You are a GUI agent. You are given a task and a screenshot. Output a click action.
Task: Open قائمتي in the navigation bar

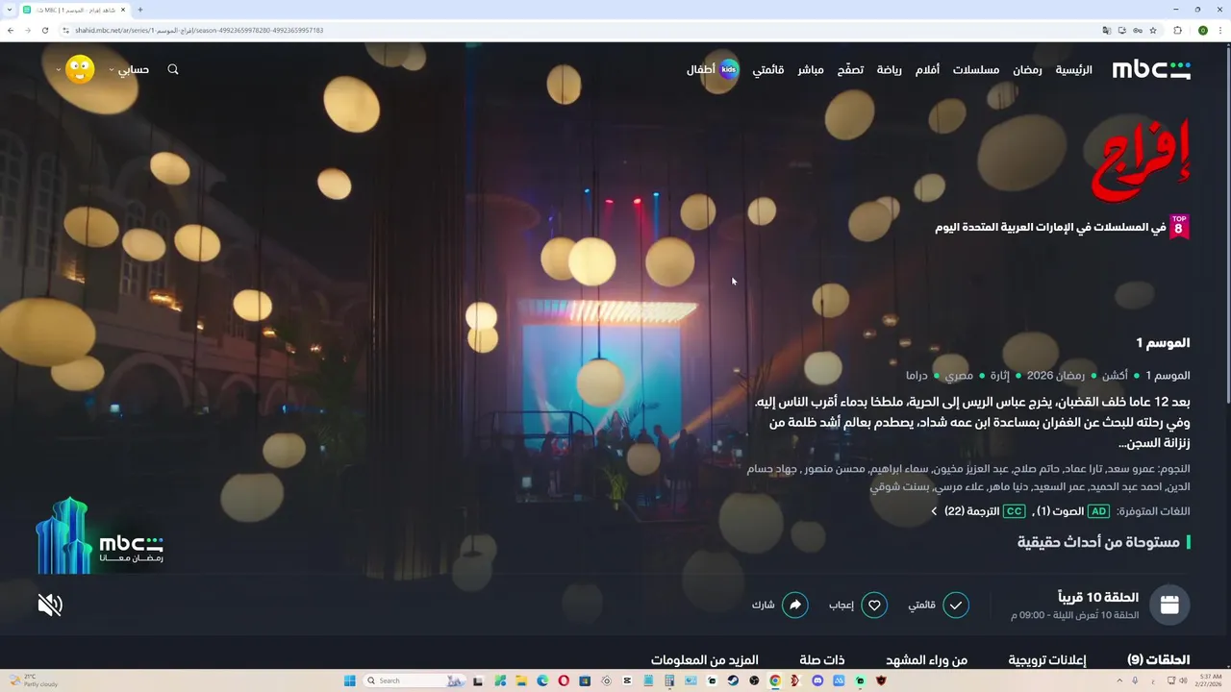click(x=767, y=69)
